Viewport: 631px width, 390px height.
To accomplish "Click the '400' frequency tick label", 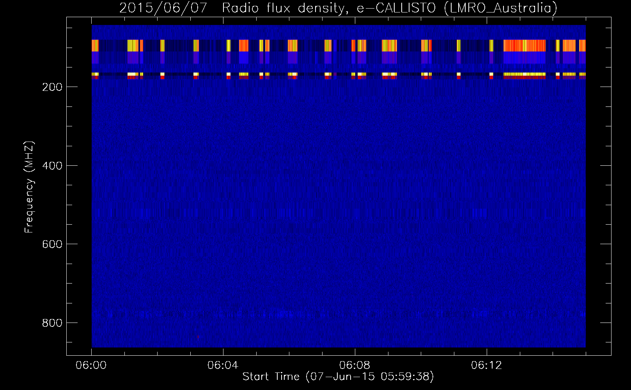I will tap(52, 166).
